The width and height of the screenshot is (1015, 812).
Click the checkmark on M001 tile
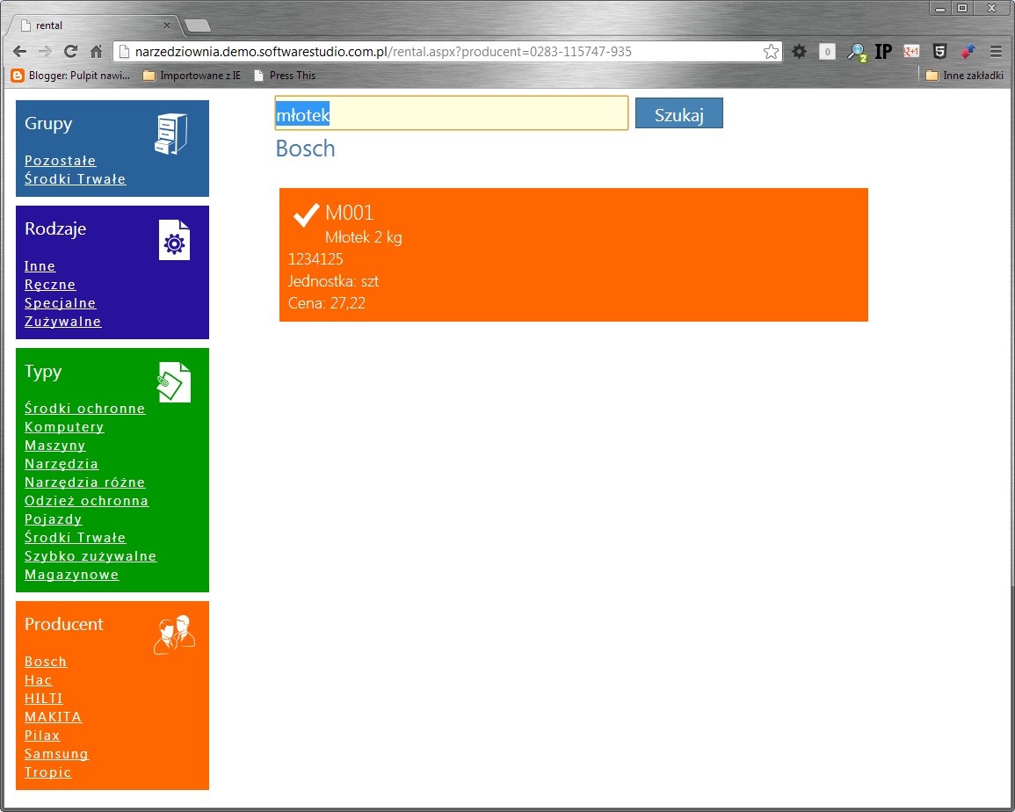306,214
